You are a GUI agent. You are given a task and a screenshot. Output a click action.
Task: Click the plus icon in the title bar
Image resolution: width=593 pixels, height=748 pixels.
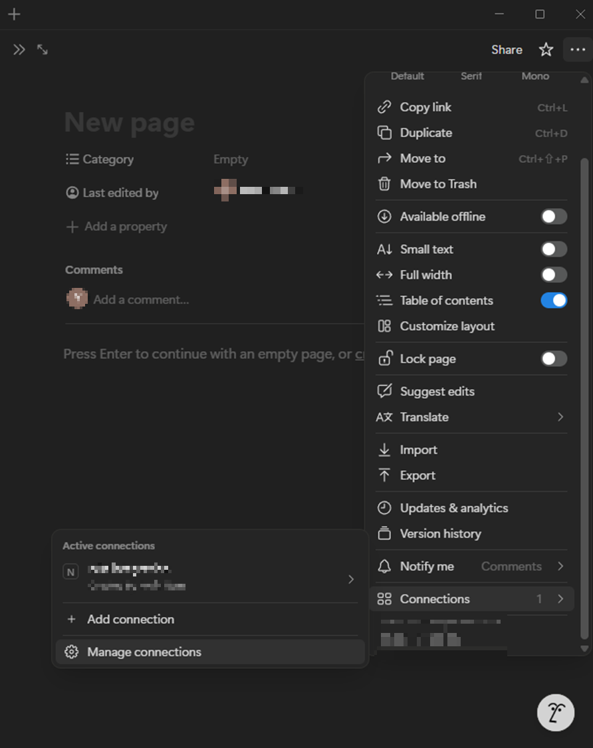[13, 14]
